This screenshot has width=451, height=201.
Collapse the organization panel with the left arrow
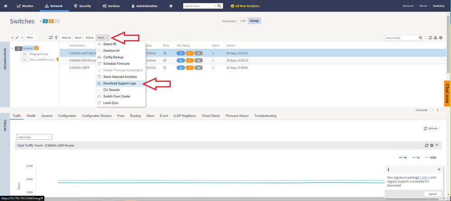click(x=56, y=38)
